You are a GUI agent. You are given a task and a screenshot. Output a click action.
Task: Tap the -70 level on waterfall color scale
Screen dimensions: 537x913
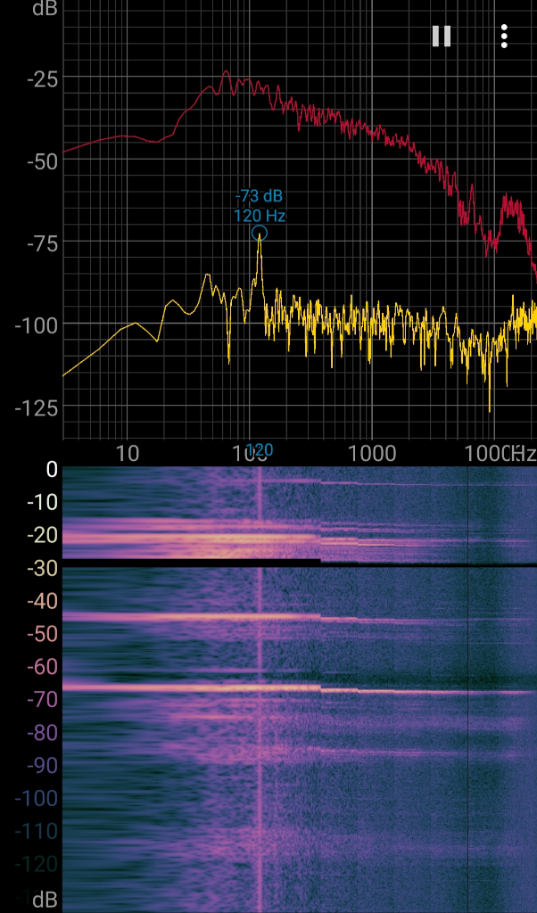coord(42,700)
